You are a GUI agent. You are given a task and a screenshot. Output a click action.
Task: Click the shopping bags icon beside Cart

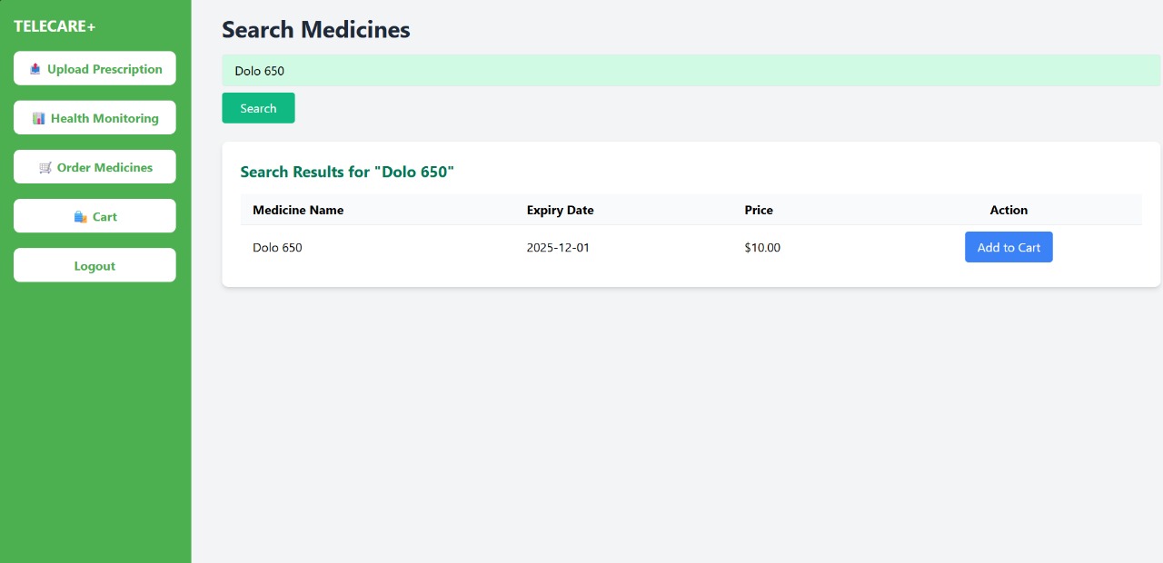(80, 217)
